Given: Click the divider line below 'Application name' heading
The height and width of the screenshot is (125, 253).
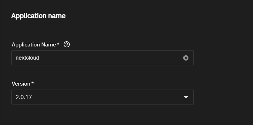Looking at the screenshot, I should coord(129,24).
